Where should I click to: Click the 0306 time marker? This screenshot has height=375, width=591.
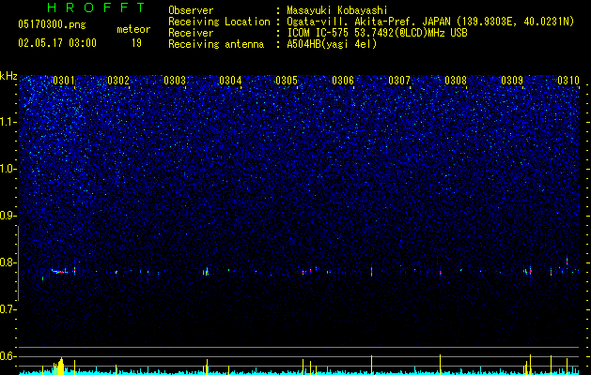pos(343,81)
